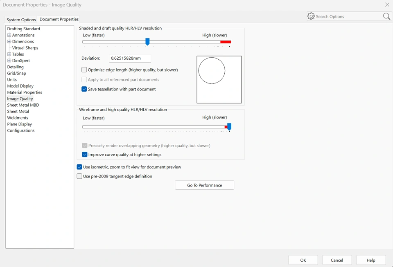
Task: Select DimXpert in the tree
Action: point(21,60)
